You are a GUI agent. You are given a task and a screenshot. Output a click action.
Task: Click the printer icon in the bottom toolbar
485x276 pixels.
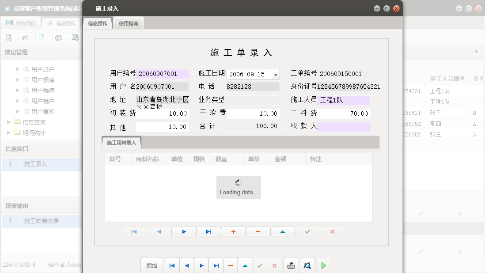pos(291,265)
